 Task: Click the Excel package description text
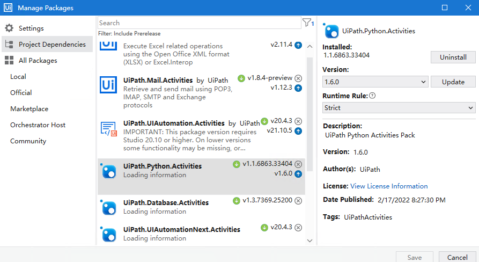point(176,54)
